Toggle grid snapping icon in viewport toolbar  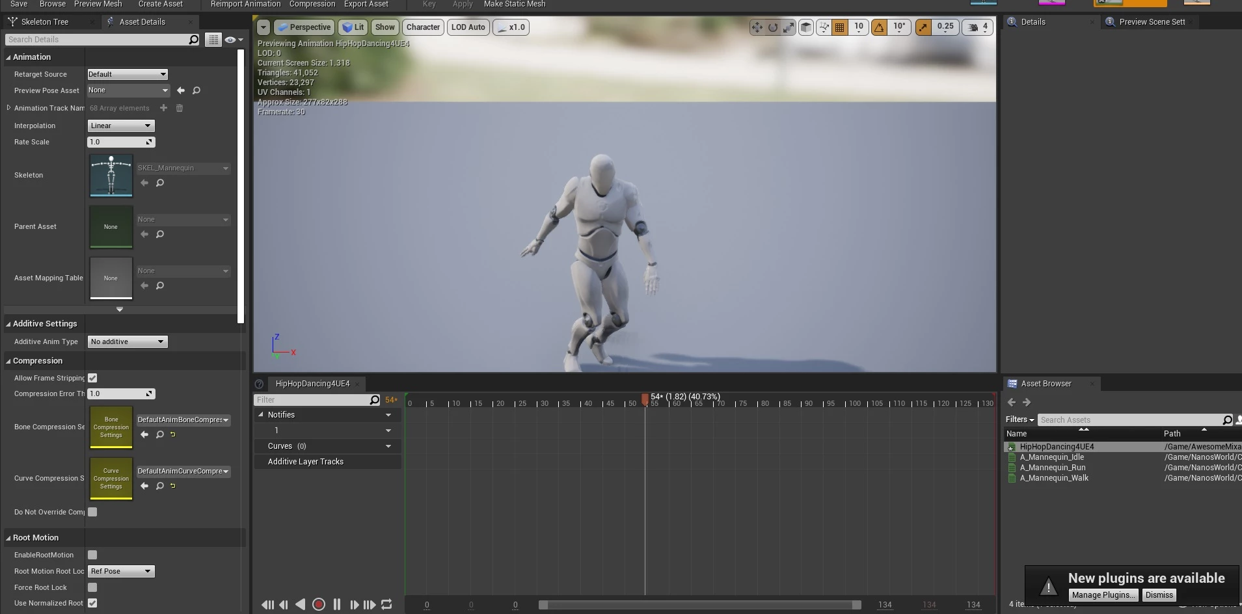click(x=840, y=27)
